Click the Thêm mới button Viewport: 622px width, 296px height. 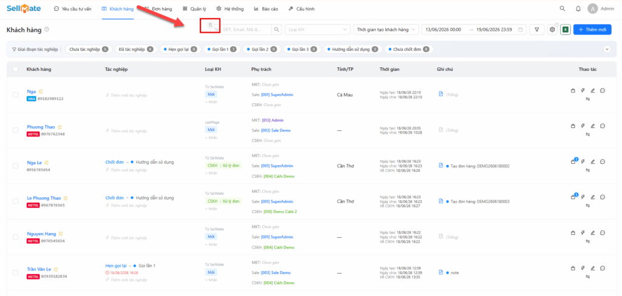click(592, 29)
